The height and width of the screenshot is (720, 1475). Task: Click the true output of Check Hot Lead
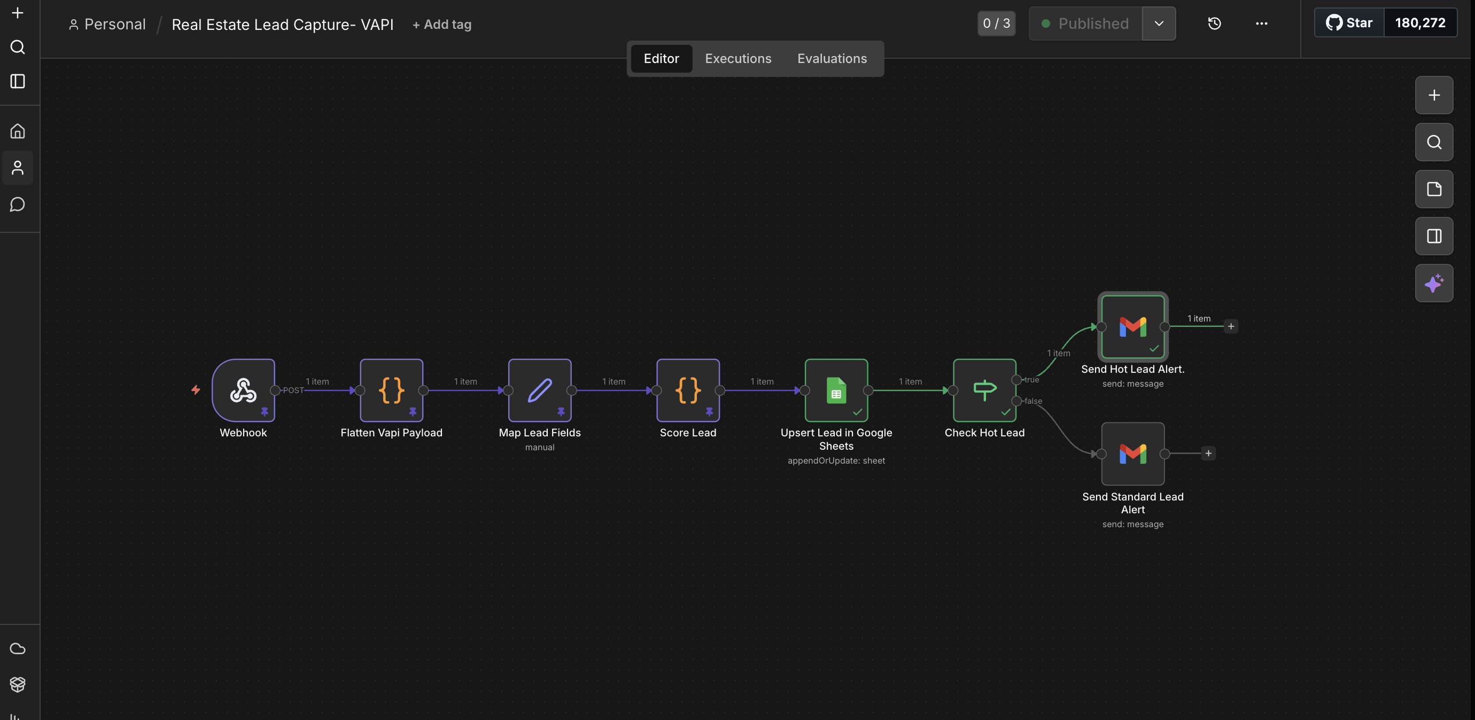[x=1016, y=379]
